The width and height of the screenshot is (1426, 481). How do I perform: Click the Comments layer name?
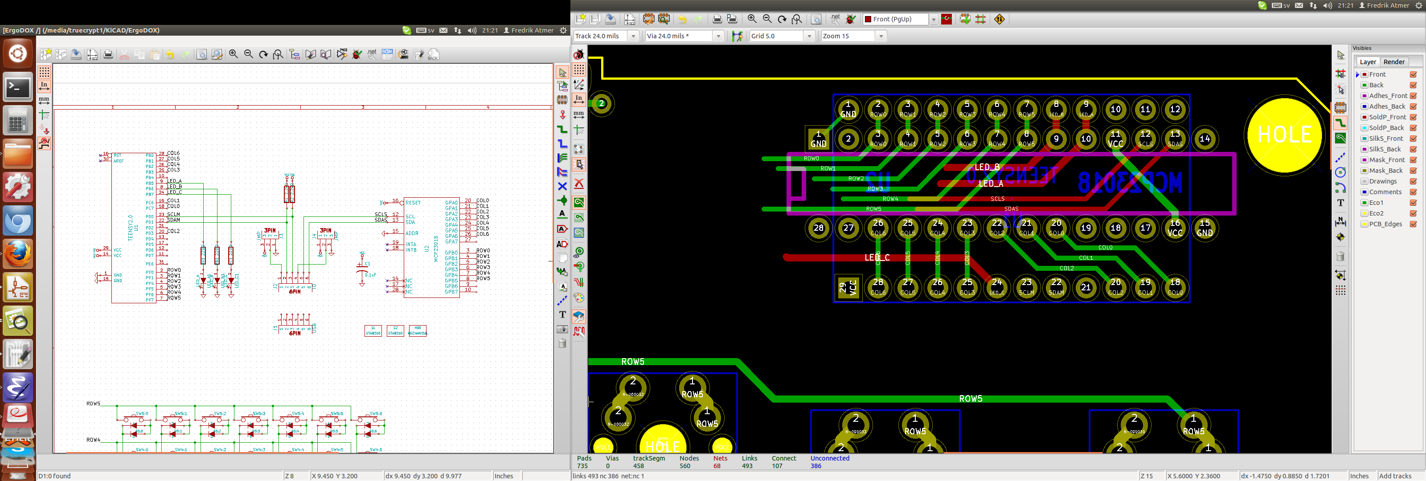pos(1385,192)
